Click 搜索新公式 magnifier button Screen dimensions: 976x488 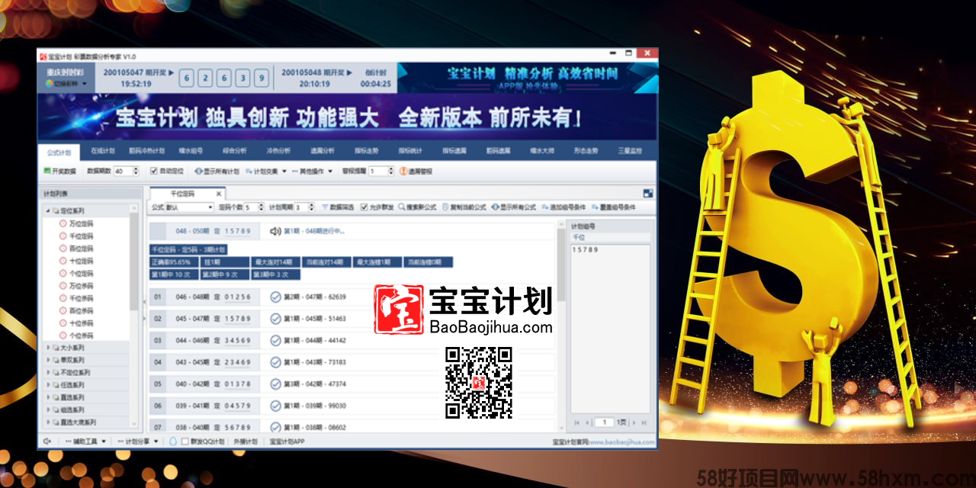[x=418, y=207]
